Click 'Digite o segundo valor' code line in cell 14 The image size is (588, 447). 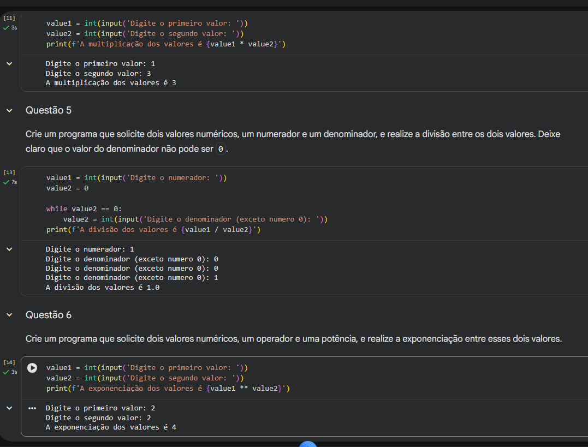[x=145, y=378]
